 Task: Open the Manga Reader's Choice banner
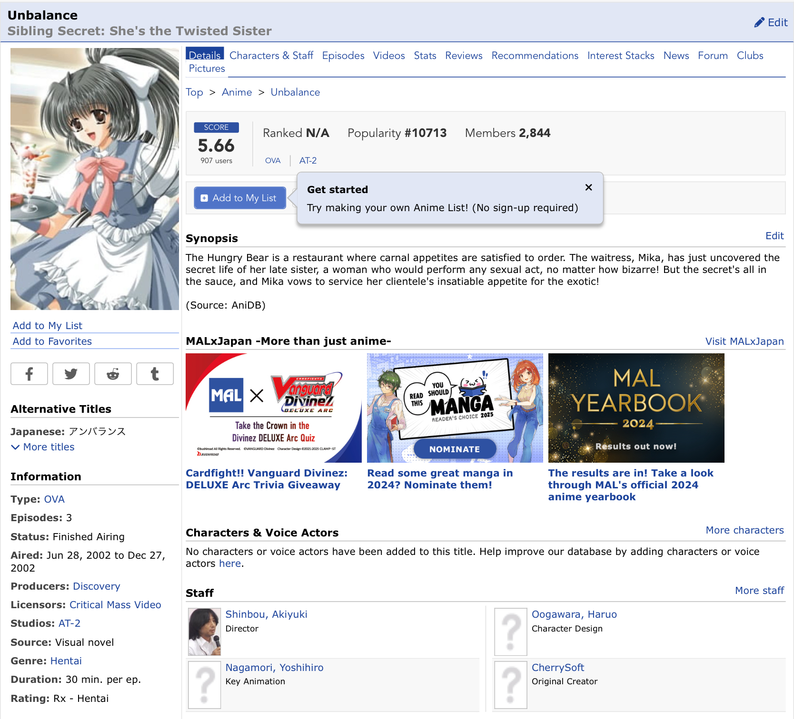pos(455,408)
